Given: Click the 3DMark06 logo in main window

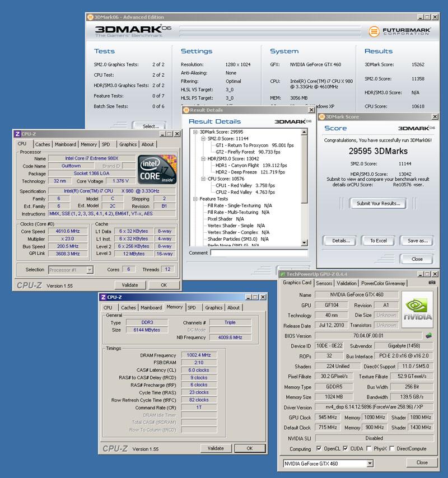Looking at the screenshot, I should coord(133,31).
